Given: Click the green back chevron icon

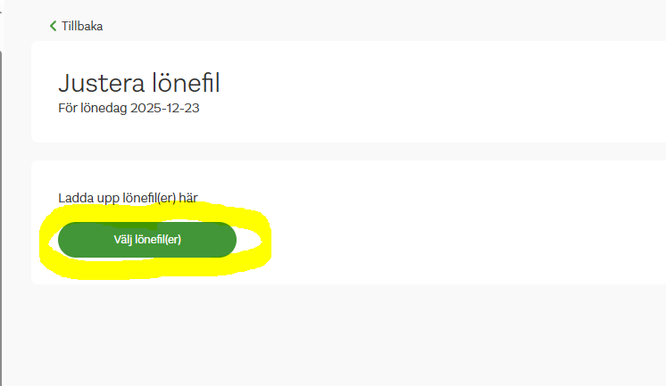Looking at the screenshot, I should 54,26.
